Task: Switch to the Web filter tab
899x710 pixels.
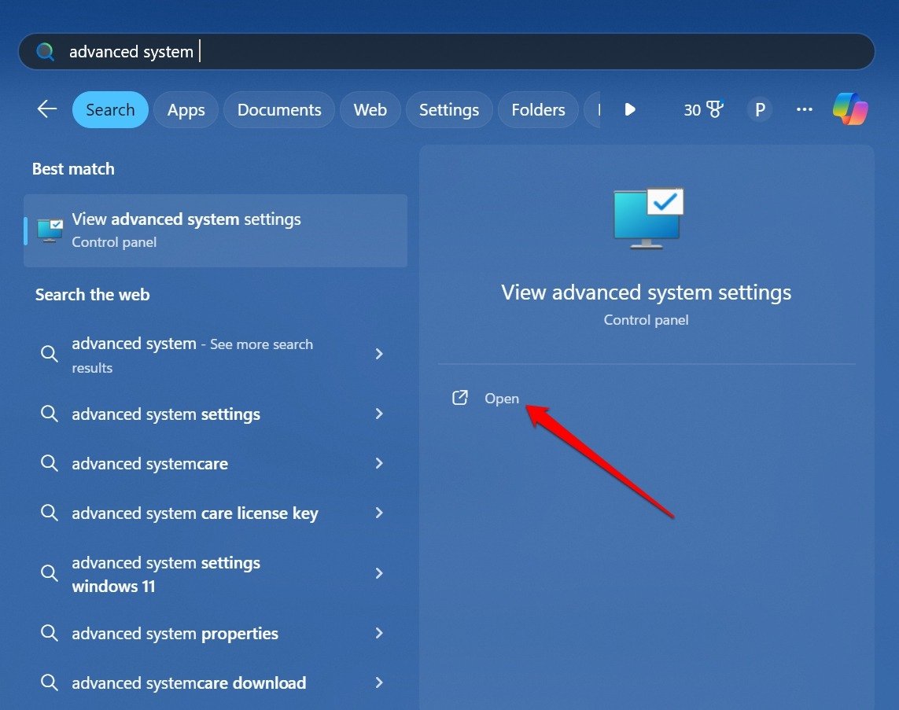Action: pos(370,109)
